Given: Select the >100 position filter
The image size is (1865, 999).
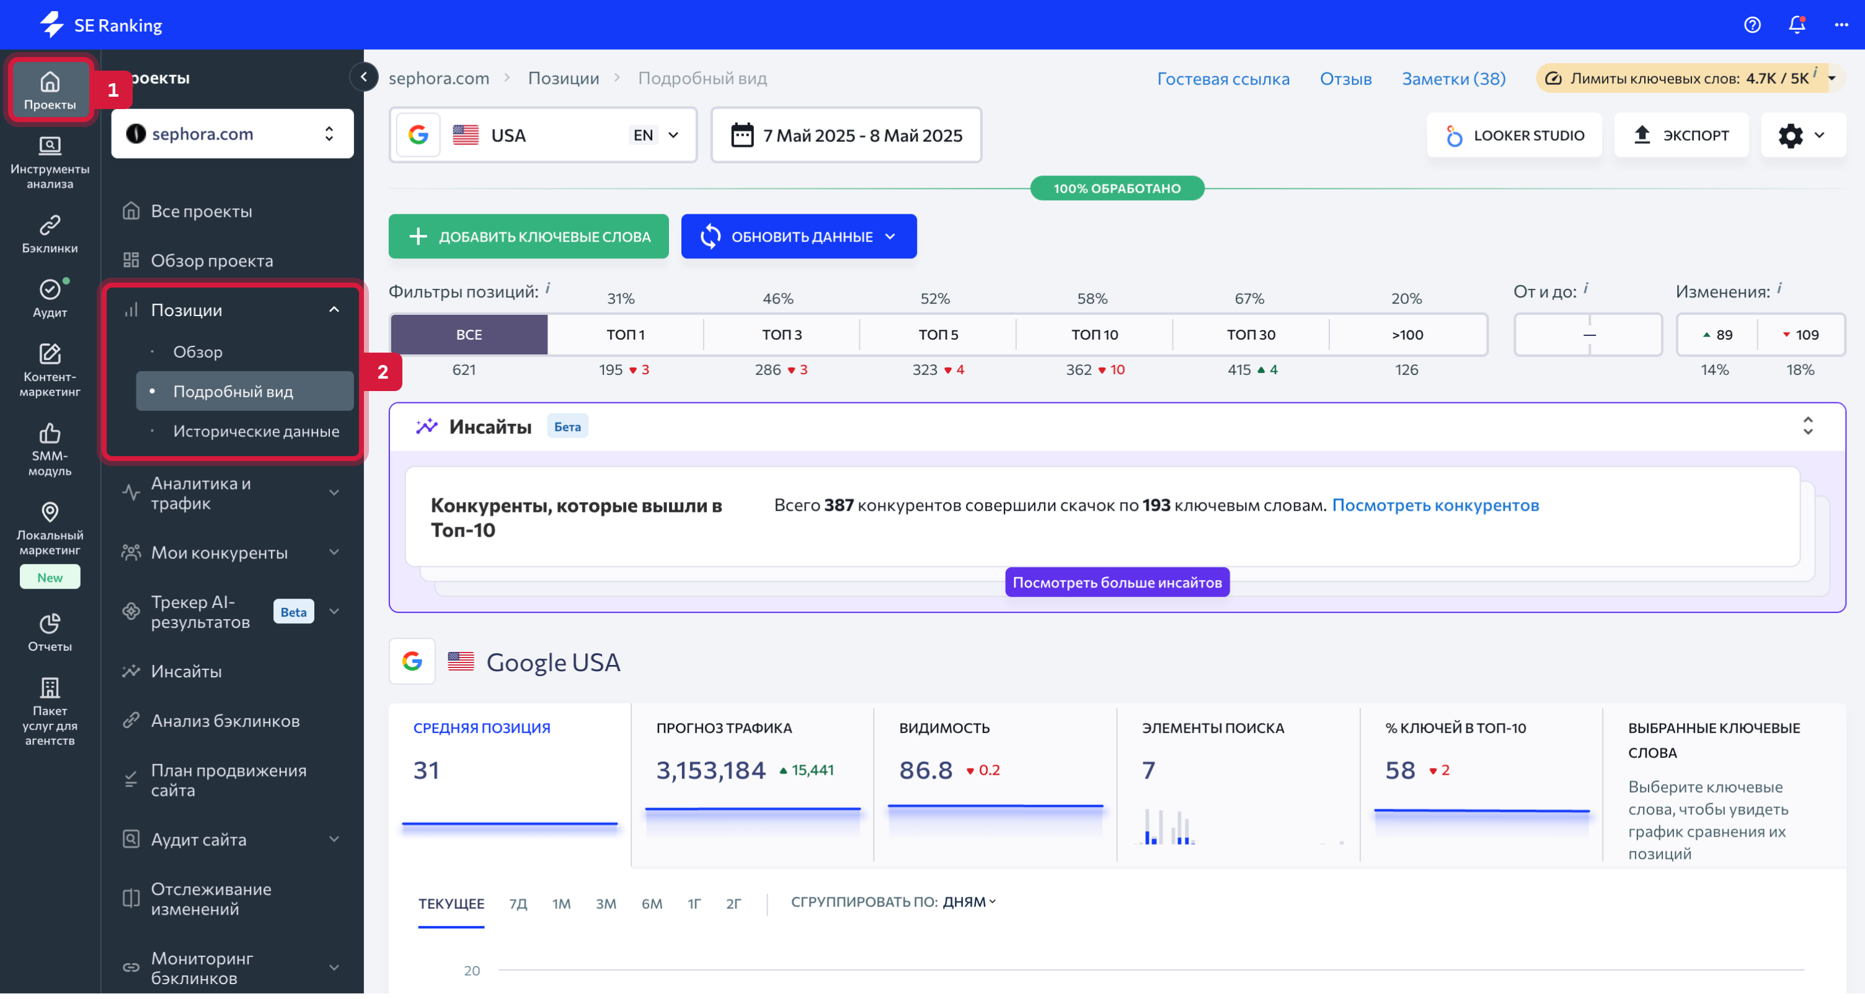Looking at the screenshot, I should 1407,335.
